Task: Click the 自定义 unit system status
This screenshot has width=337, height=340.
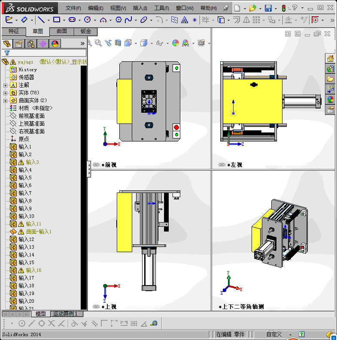Action: pos(274,334)
